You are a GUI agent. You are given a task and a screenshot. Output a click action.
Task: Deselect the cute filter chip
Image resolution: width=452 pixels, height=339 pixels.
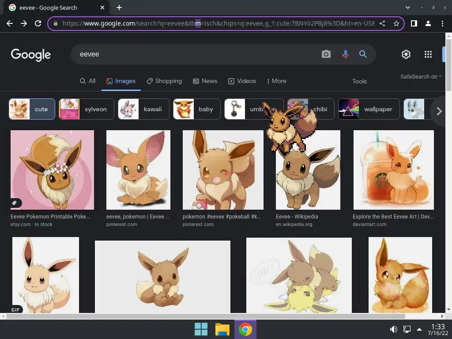click(x=32, y=109)
